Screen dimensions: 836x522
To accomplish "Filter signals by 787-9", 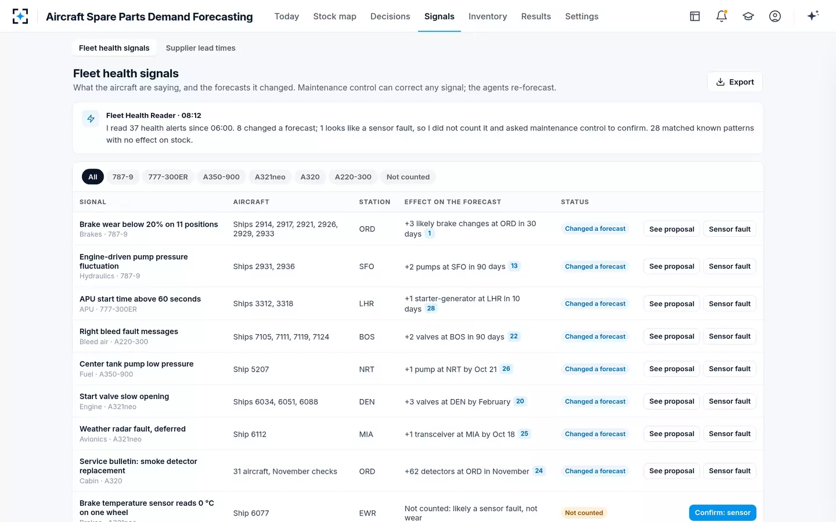I will pos(122,177).
